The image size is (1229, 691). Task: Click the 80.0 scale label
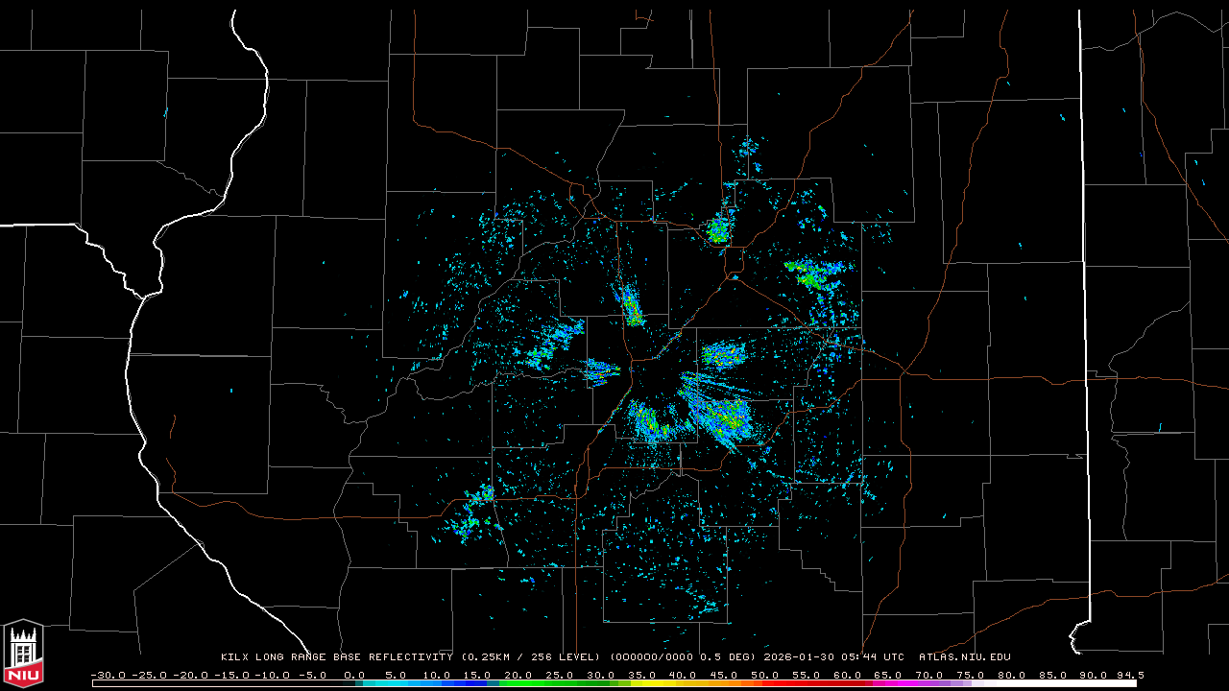[x=1013, y=675]
